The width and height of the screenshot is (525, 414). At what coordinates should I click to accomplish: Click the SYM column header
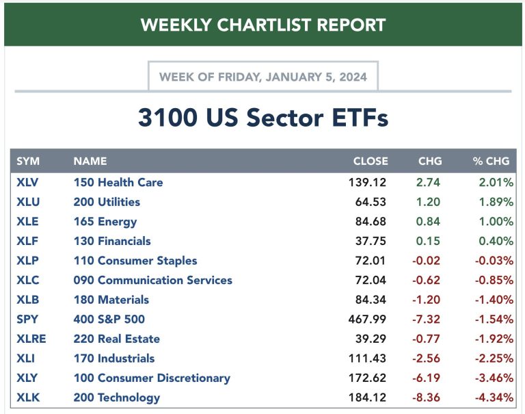pos(28,161)
